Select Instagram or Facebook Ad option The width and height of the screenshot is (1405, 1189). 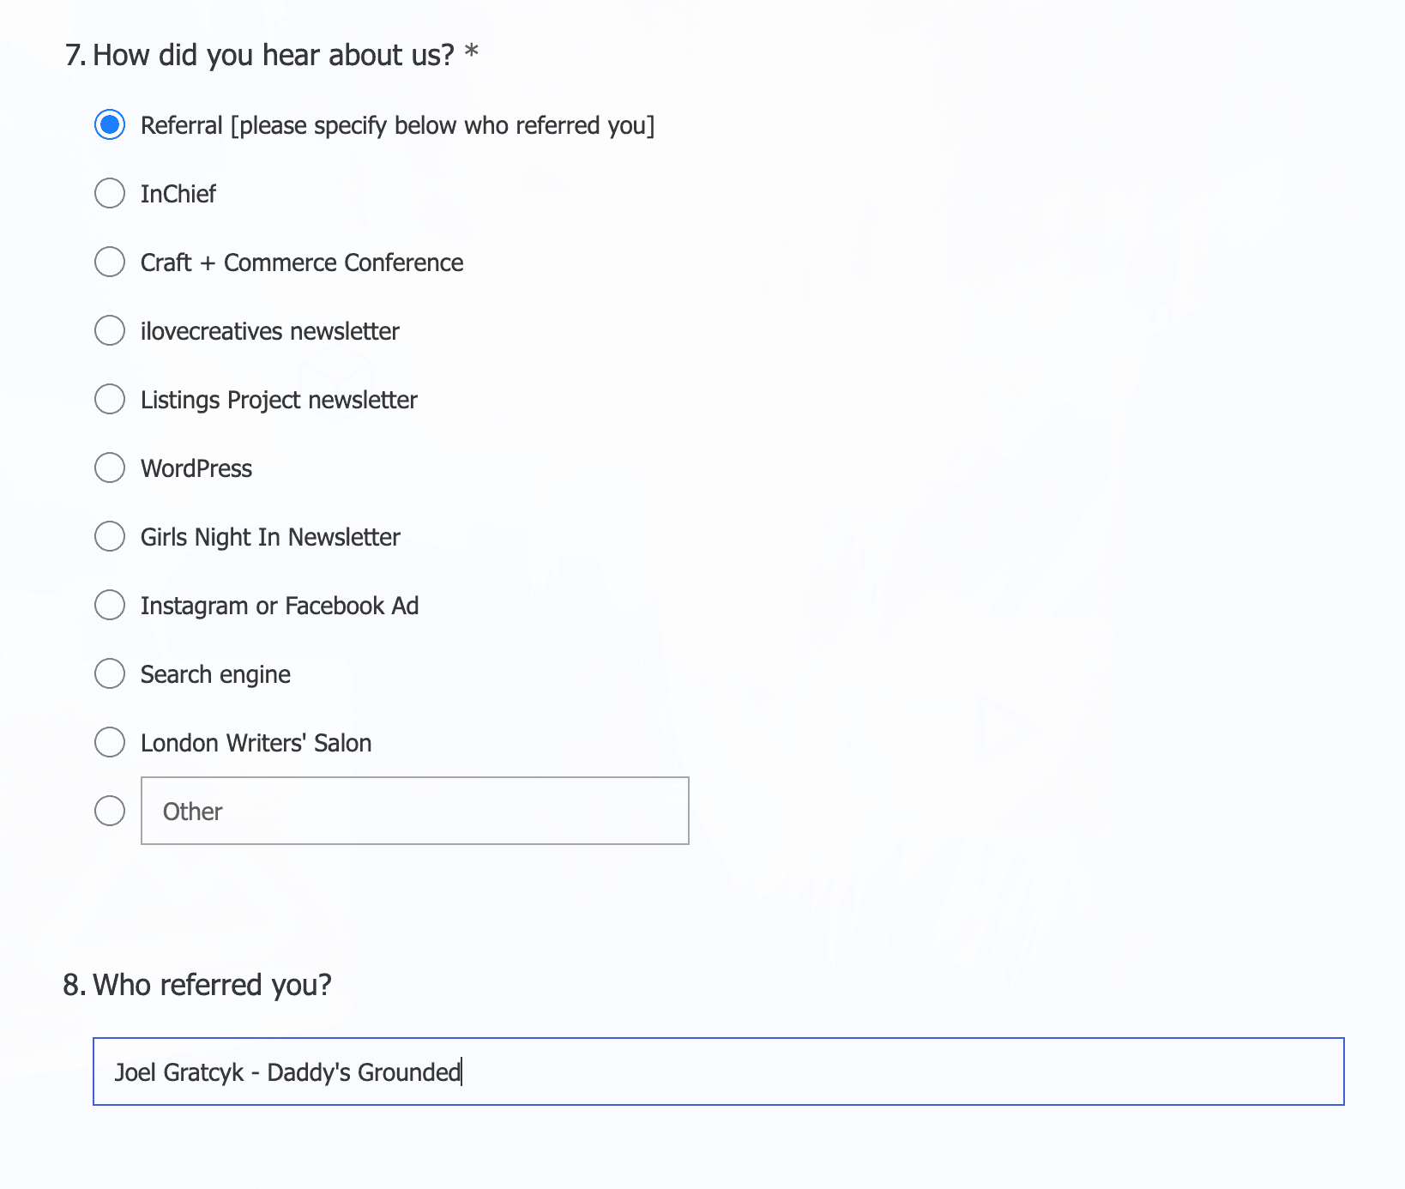(110, 606)
